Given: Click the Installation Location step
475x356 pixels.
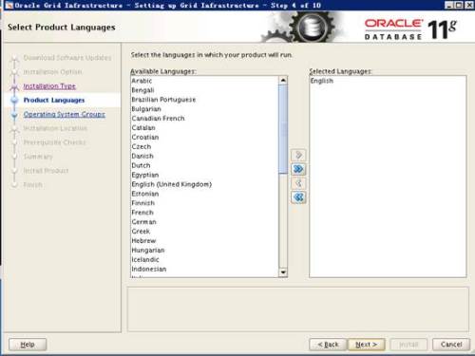Looking at the screenshot, I should 55,128.
